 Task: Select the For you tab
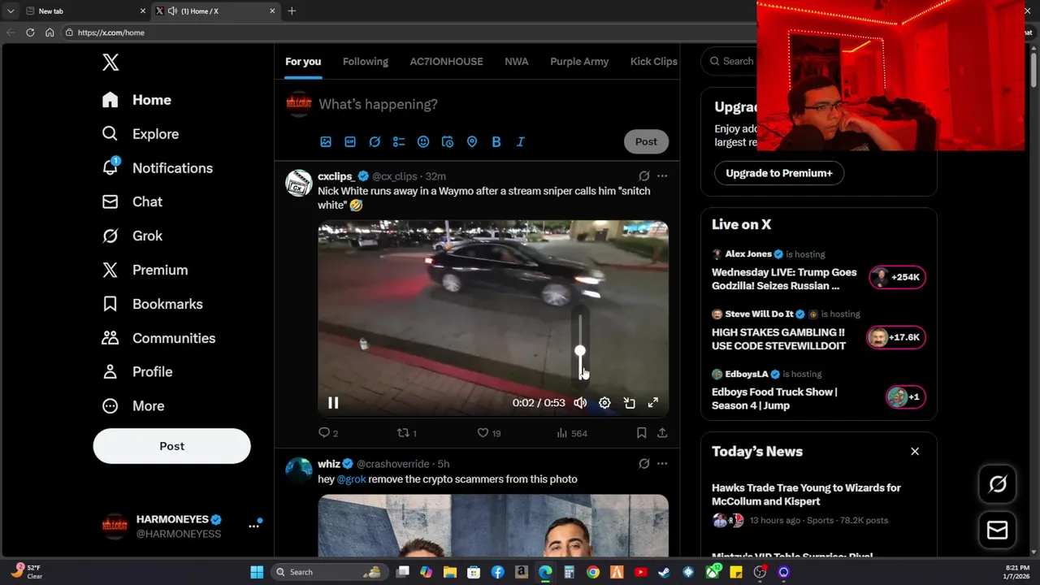pyautogui.click(x=303, y=62)
